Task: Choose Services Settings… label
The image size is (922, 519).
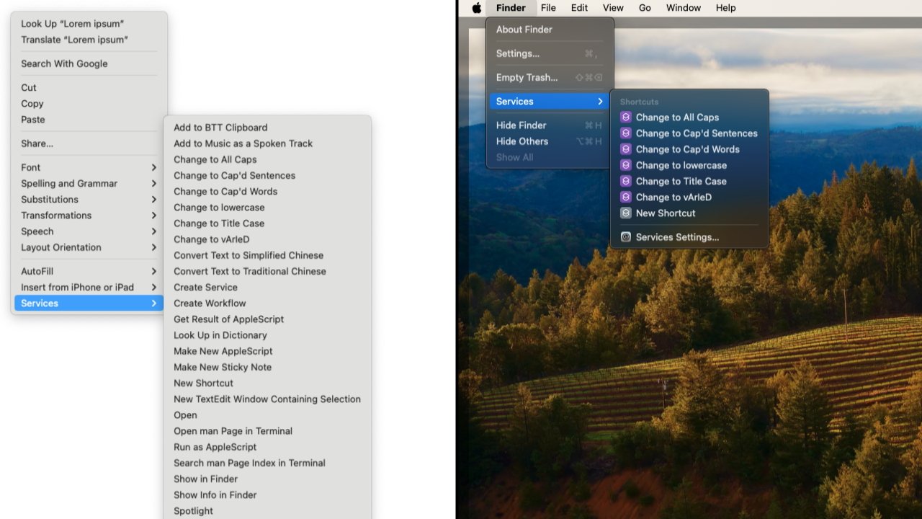Action: click(677, 237)
